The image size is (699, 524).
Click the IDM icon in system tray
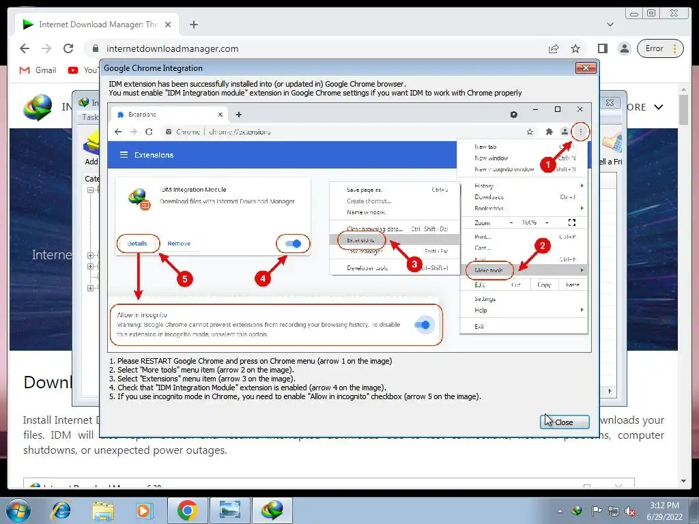coord(577,511)
